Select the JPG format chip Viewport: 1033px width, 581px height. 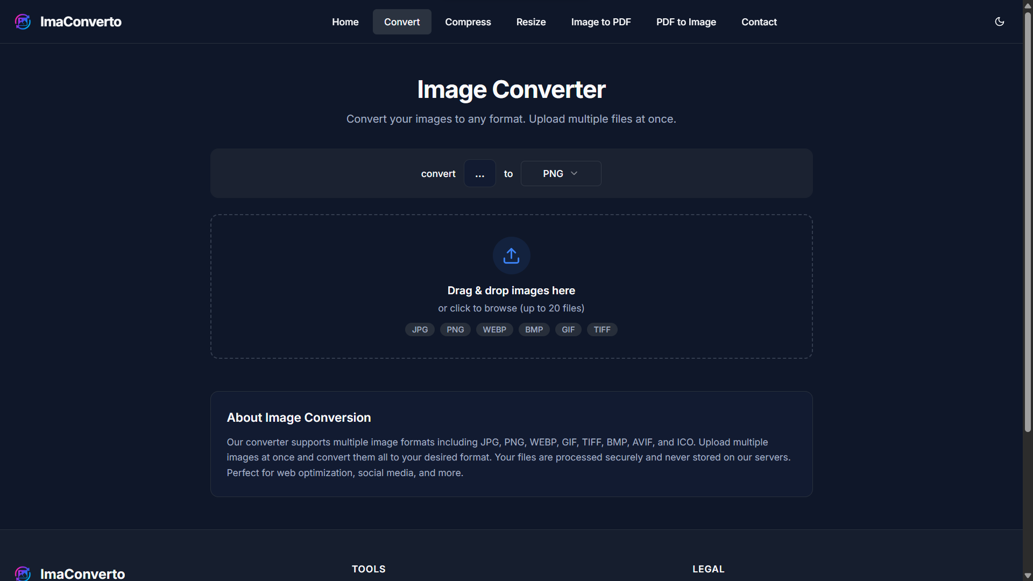[x=420, y=329]
